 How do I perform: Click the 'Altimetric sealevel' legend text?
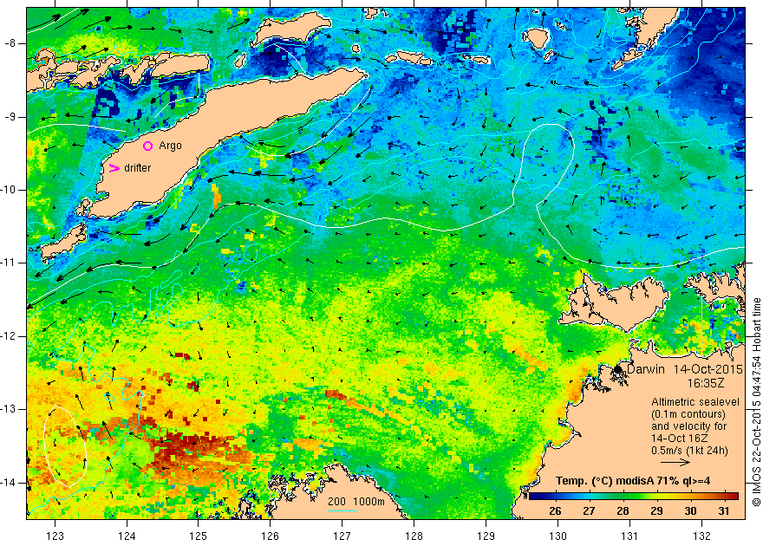[695, 402]
